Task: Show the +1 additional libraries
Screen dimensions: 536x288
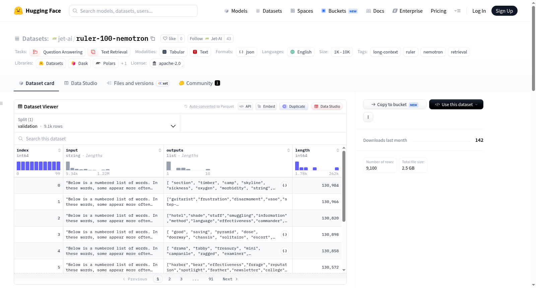Action: pos(124,63)
